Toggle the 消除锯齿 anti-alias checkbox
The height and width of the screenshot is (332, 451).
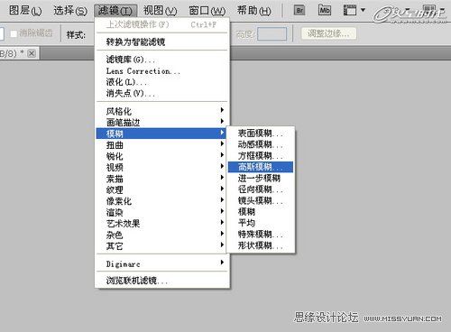[14, 33]
